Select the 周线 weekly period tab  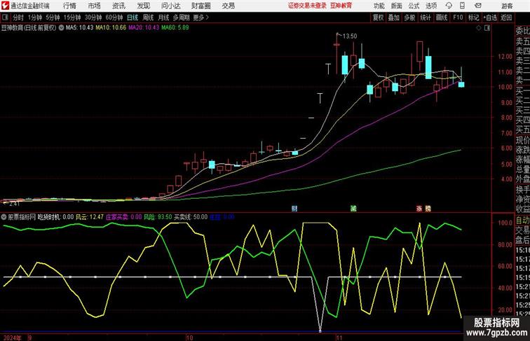pyautogui.click(x=148, y=18)
